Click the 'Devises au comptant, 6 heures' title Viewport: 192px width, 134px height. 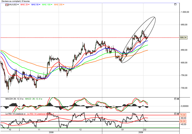click(x=15, y=1)
